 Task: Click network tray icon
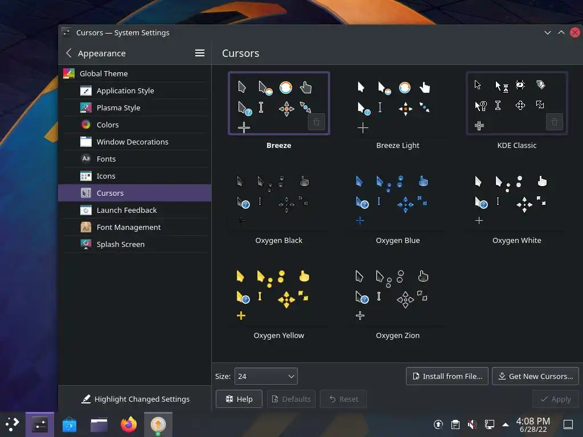[489, 424]
